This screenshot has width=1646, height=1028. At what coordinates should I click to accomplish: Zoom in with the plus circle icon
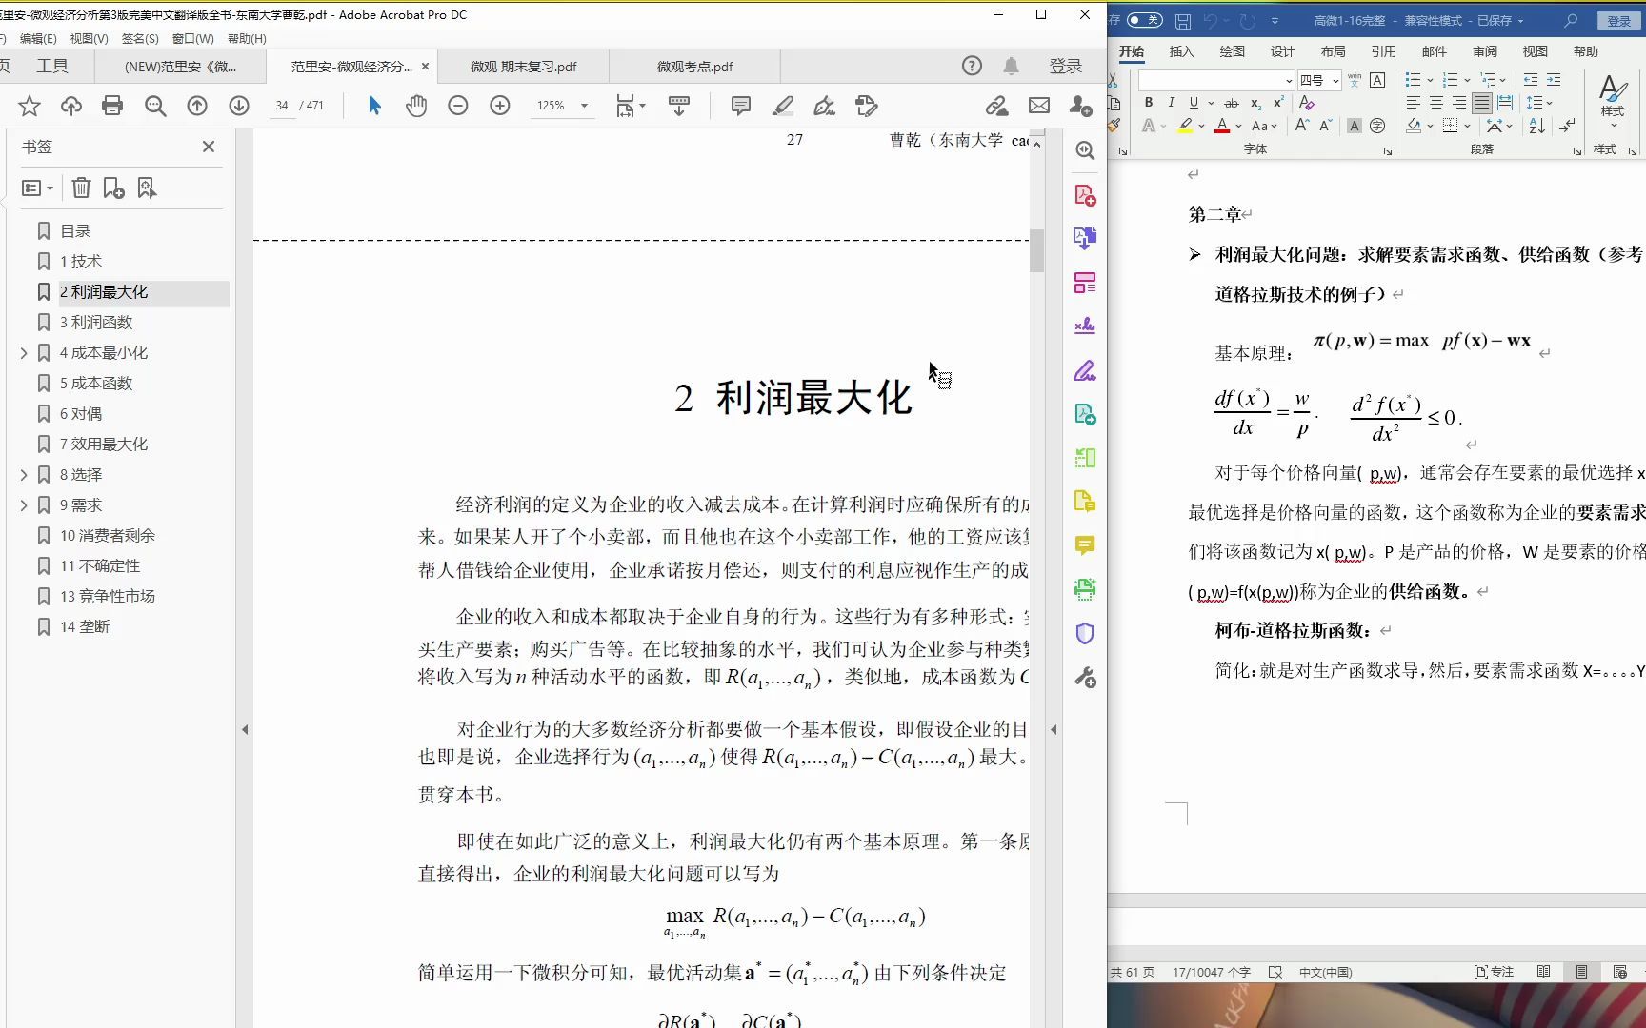point(500,106)
